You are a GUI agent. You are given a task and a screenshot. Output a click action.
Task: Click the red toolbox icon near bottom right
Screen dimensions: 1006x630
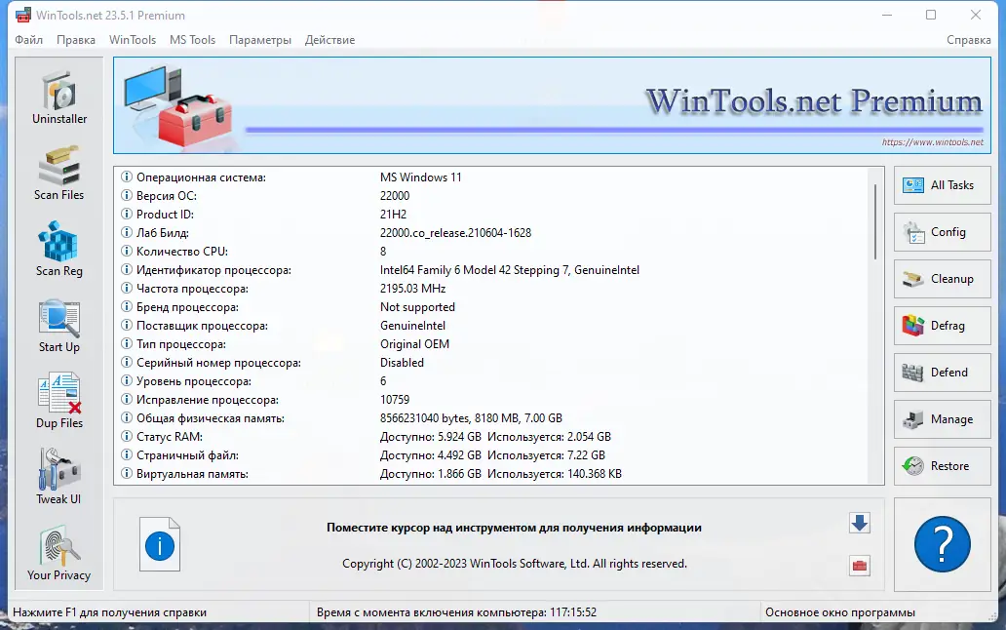(x=859, y=564)
